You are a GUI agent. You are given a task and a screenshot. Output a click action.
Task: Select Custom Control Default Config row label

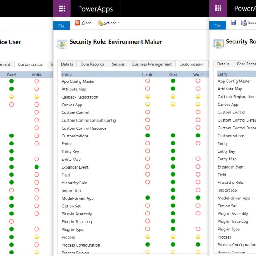click(89, 120)
